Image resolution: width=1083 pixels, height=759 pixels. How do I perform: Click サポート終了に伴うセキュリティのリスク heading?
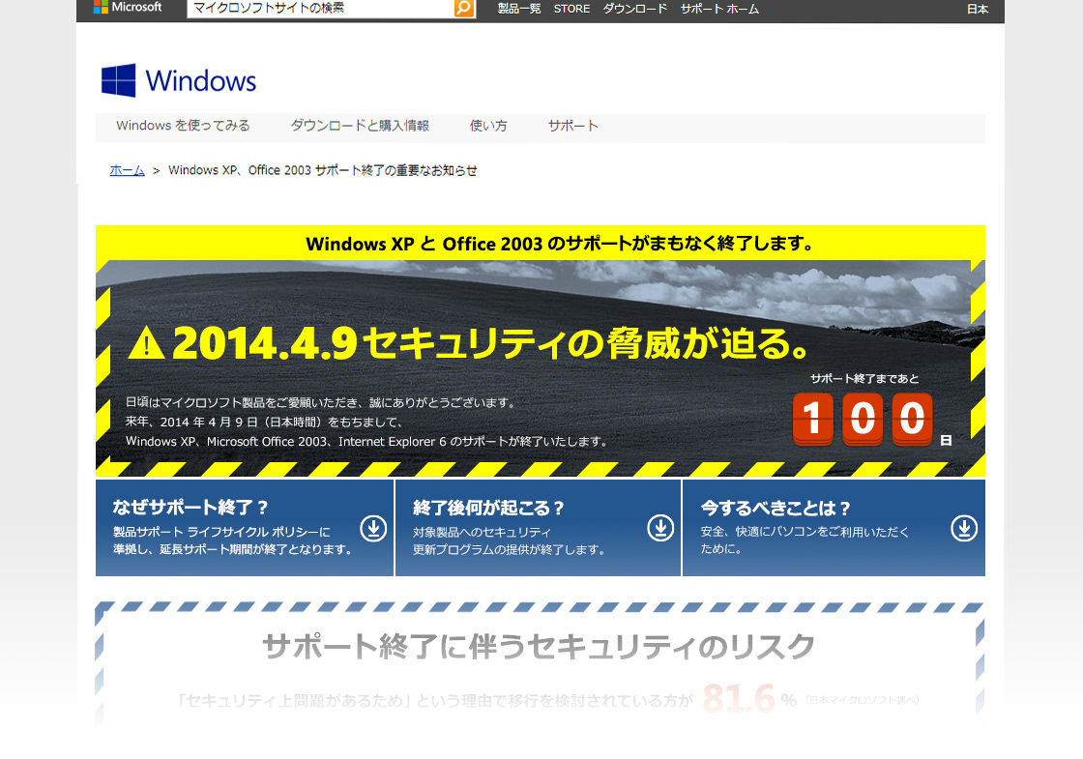(x=539, y=647)
